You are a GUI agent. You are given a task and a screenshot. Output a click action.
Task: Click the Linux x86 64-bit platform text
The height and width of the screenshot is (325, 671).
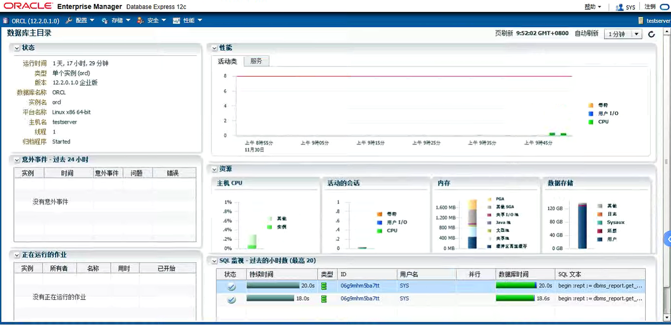(x=72, y=112)
